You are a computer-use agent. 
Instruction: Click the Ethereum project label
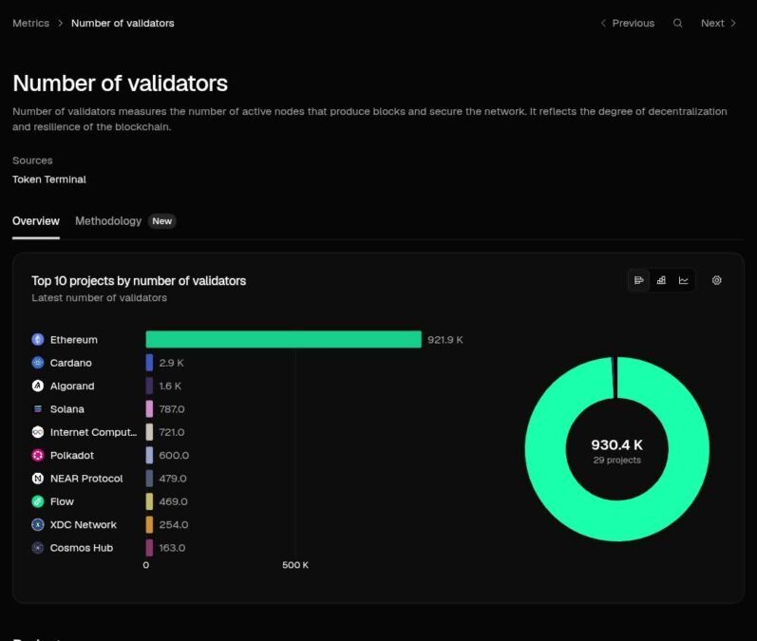point(74,340)
